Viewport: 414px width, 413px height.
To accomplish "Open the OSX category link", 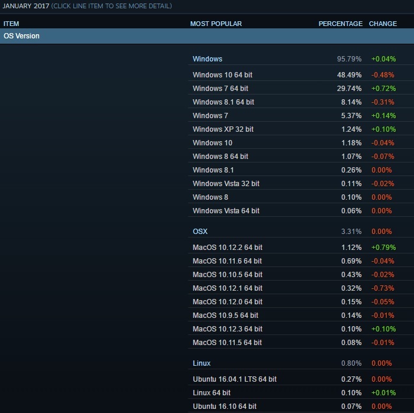I will tap(200, 231).
